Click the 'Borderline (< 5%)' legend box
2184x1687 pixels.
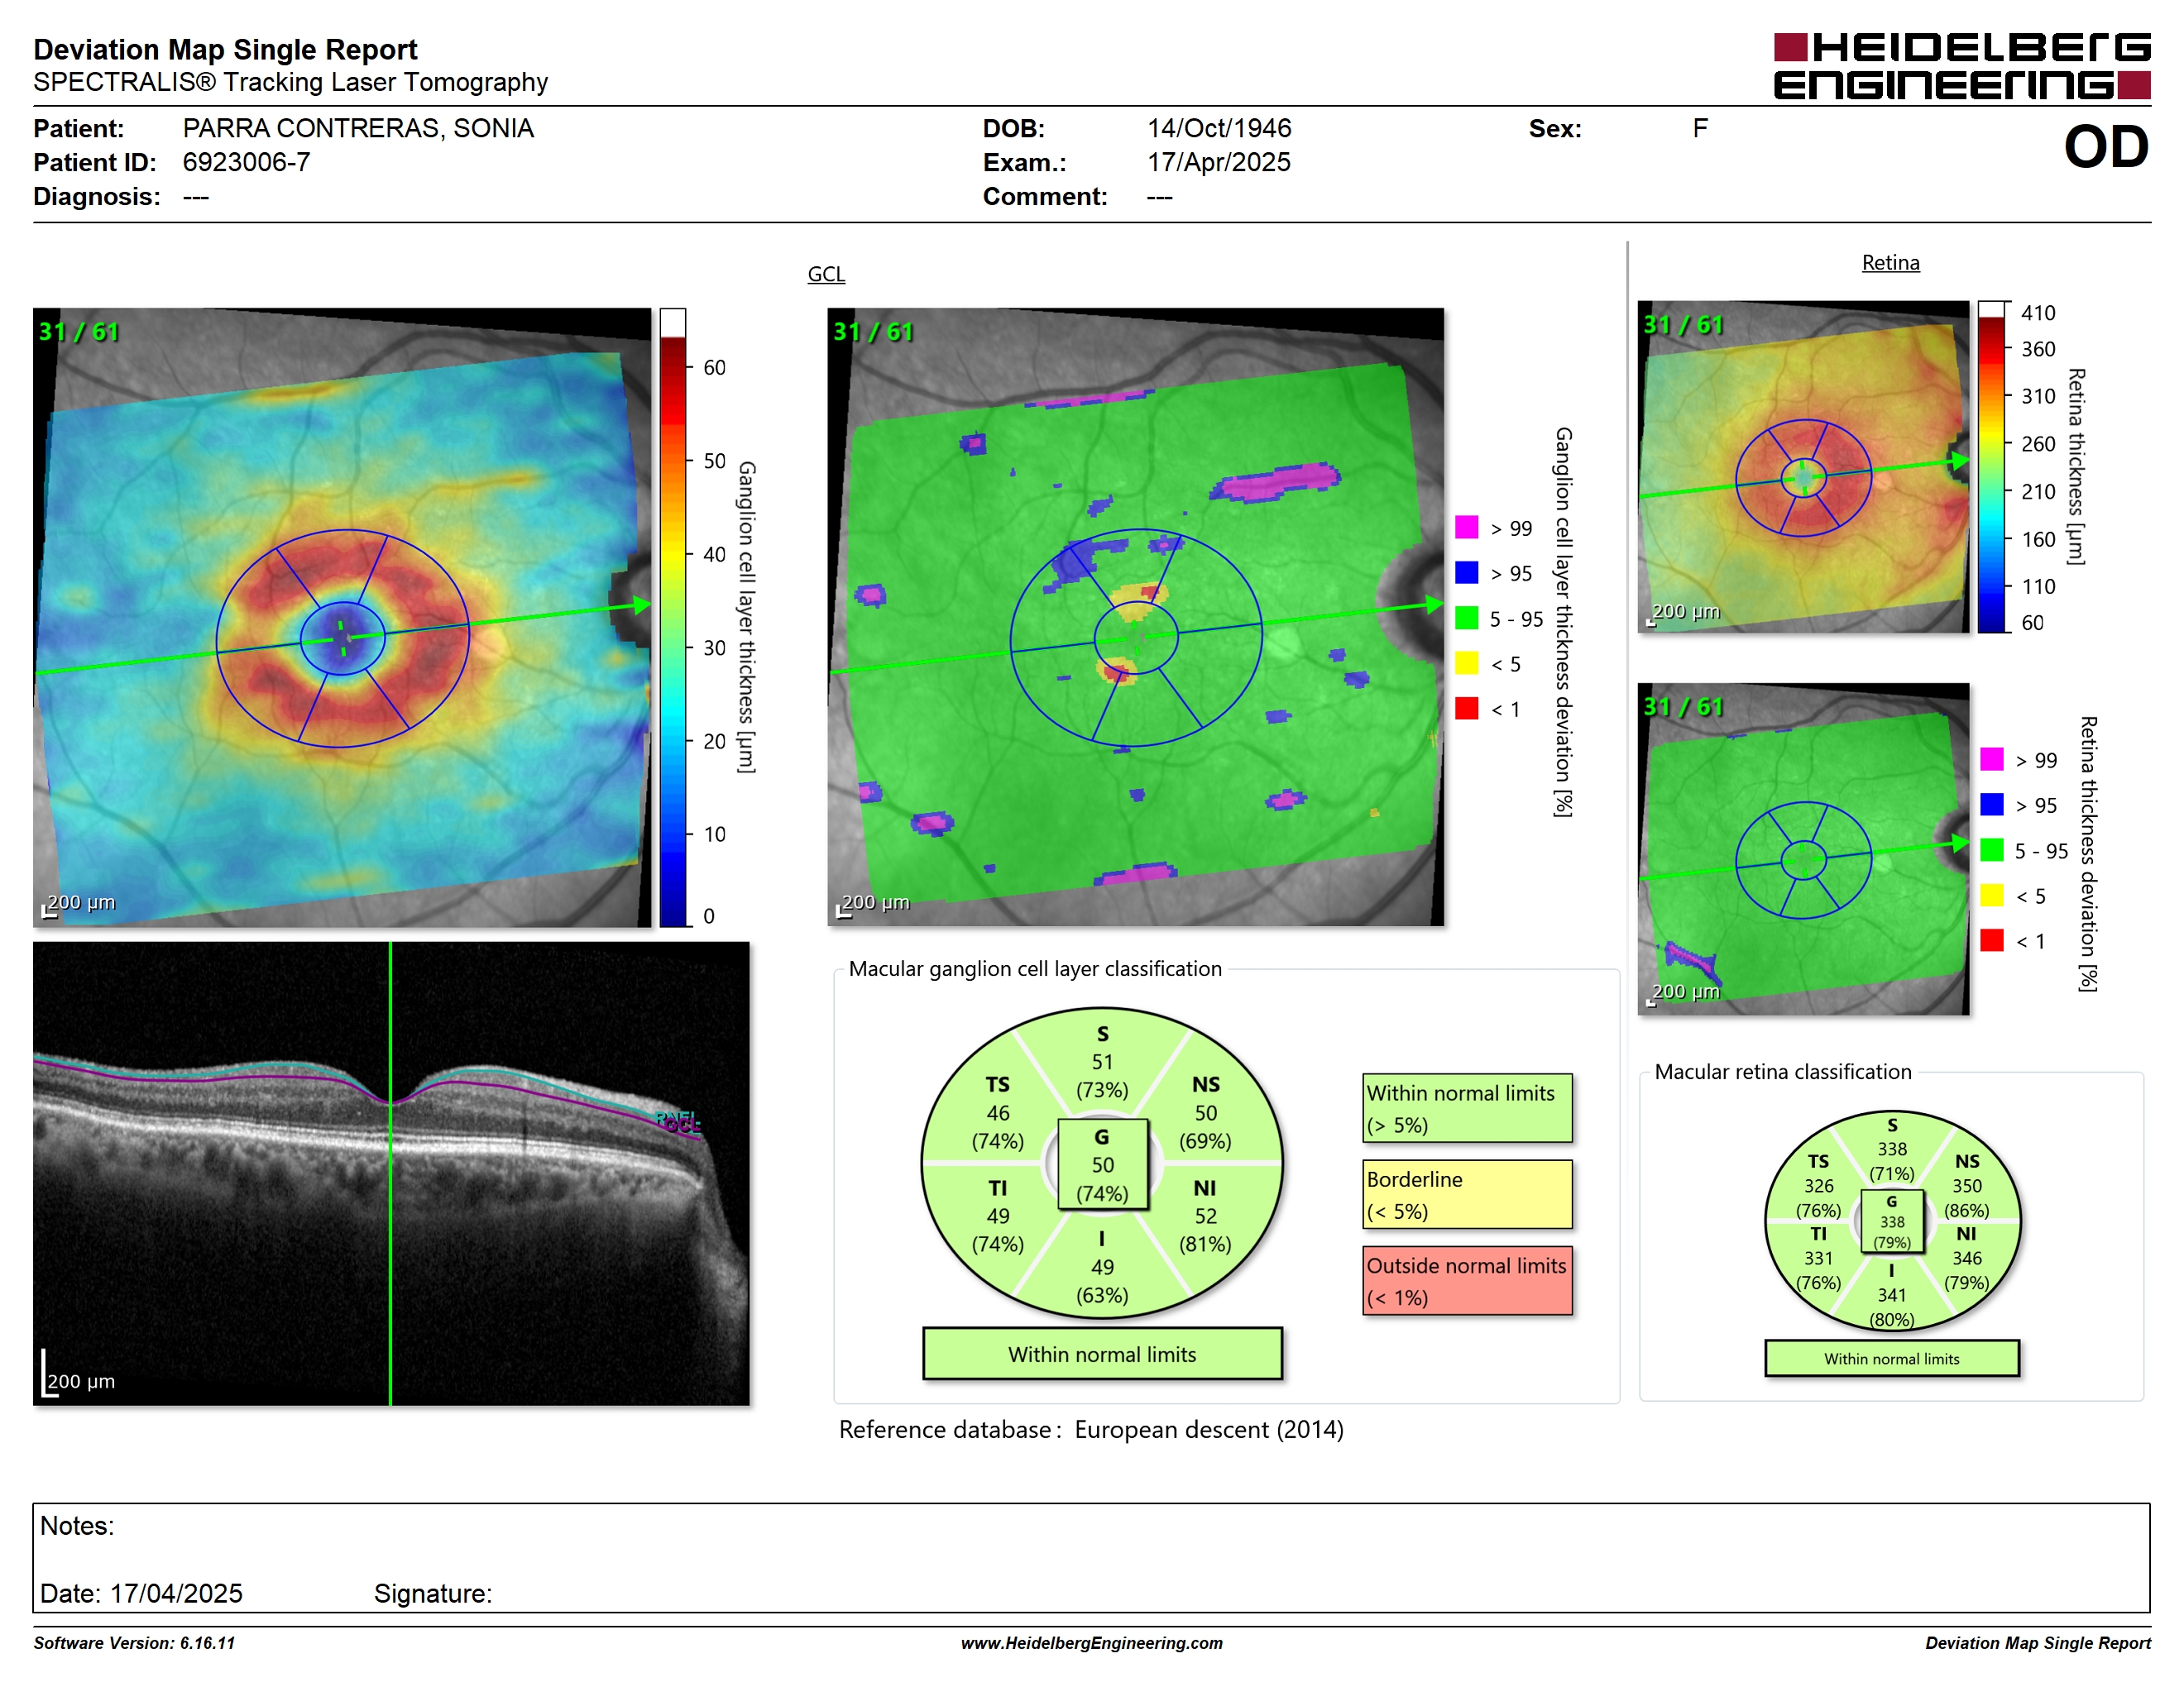[1467, 1194]
